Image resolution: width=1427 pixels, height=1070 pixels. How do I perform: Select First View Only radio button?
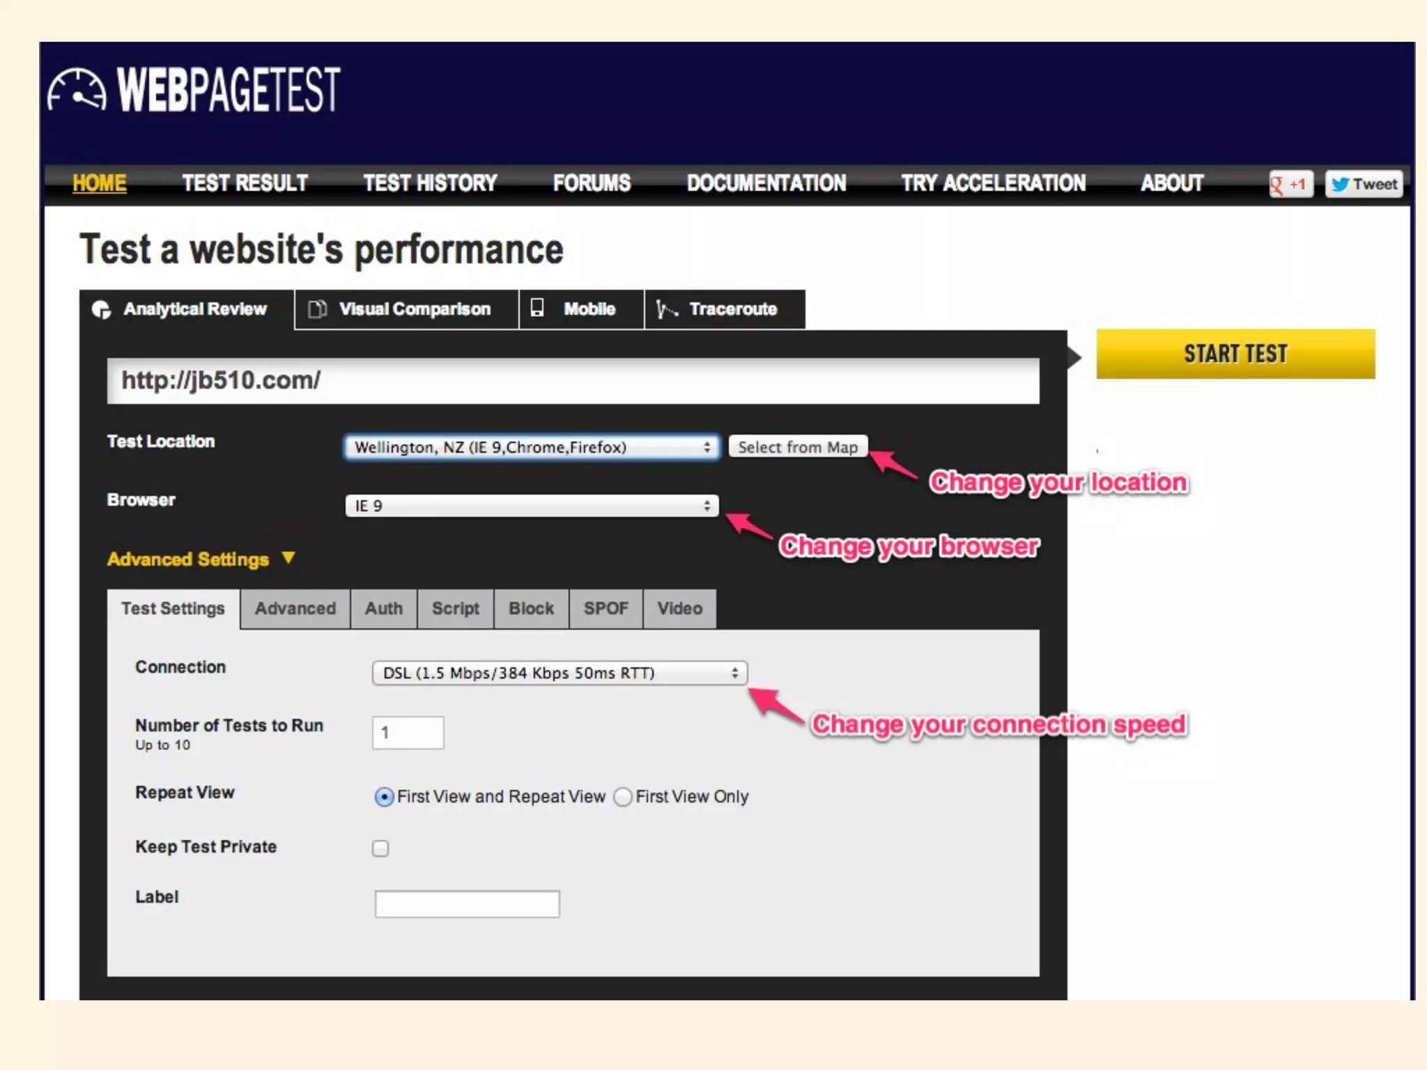[623, 797]
